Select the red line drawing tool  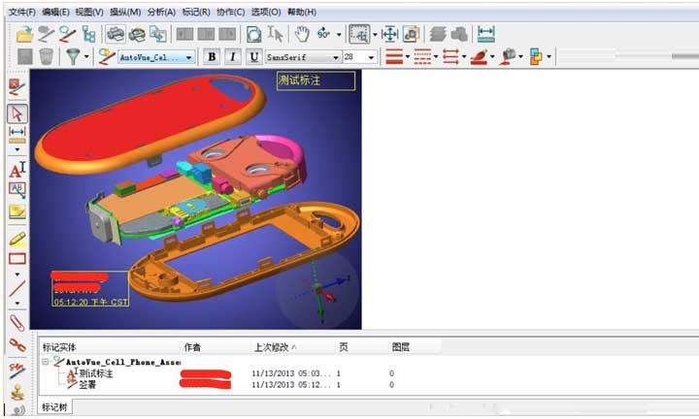click(x=17, y=288)
